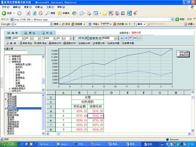The height and width of the screenshot is (147, 196).
Task: Select the cell containing 3593.06
Action: [96, 116]
